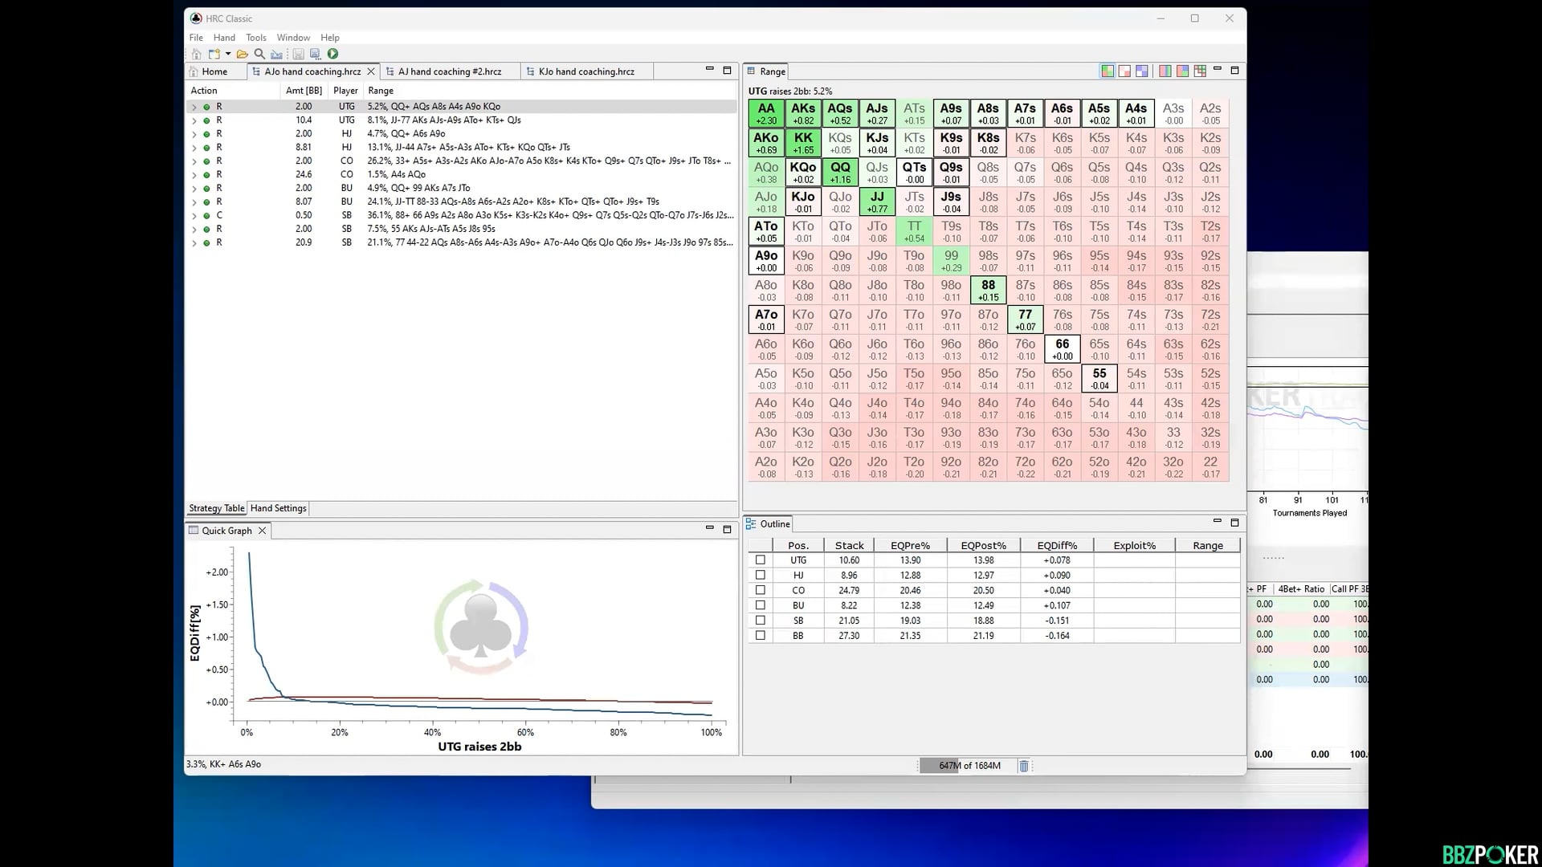Check the CO row checkbox in Outline

[761, 590]
